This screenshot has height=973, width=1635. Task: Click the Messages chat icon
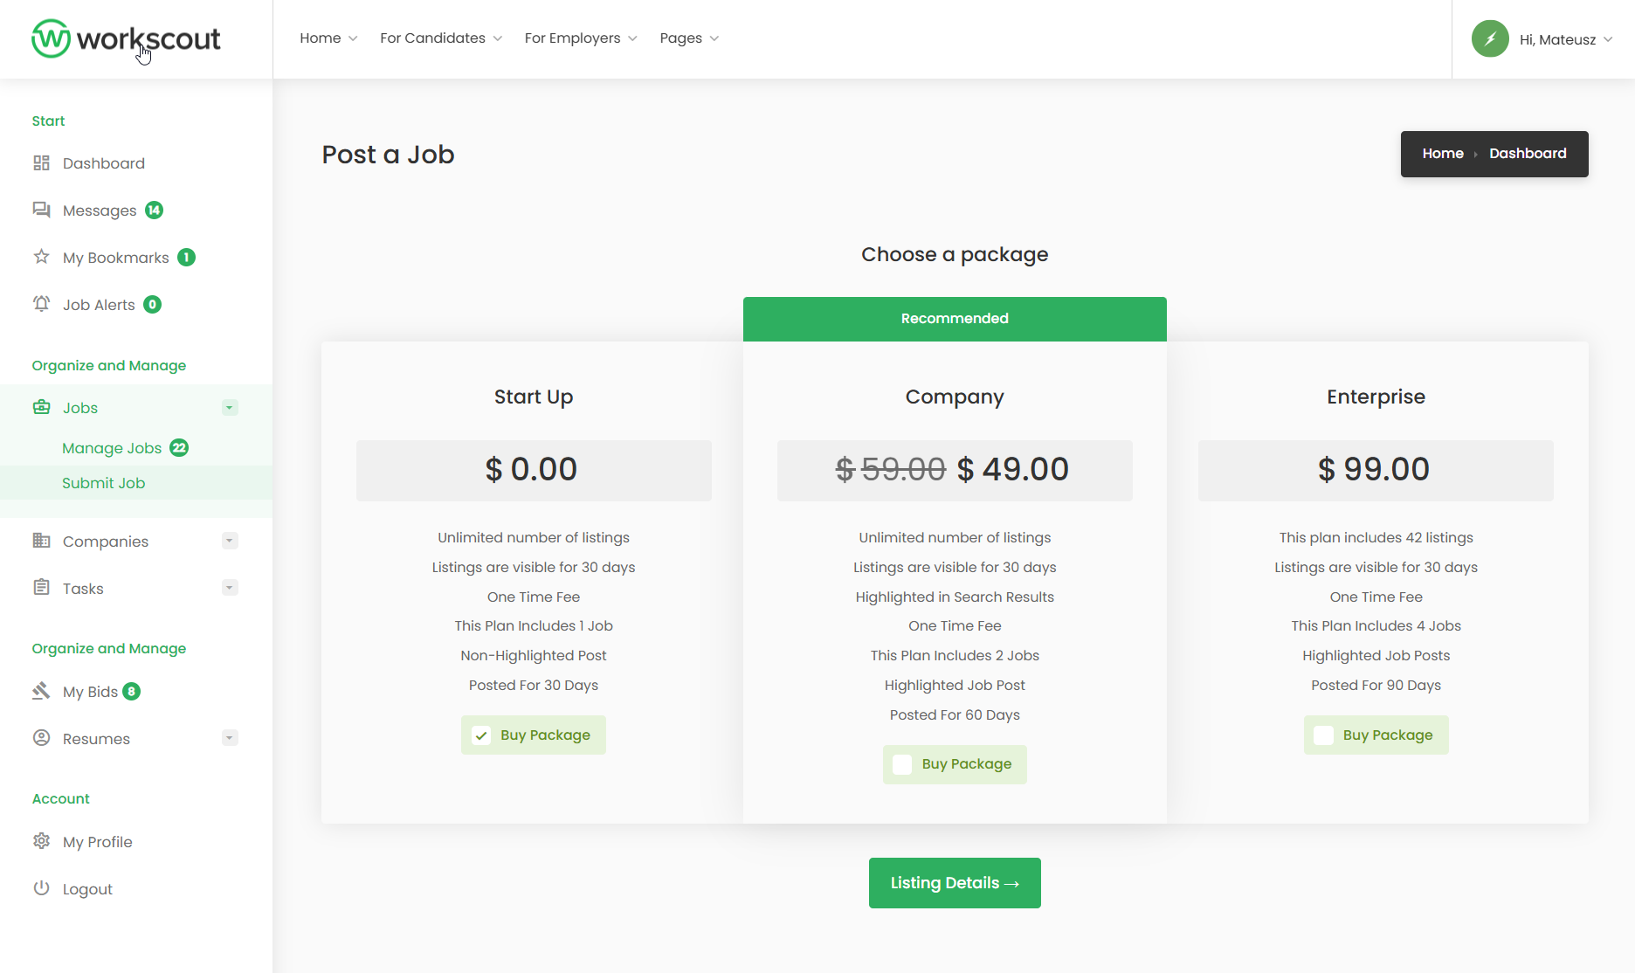point(41,210)
